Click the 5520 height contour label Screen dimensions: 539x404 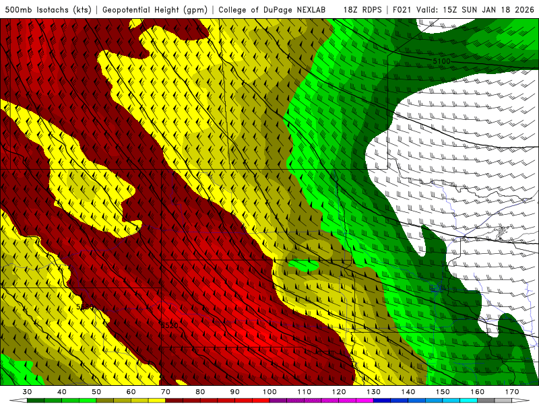click(x=170, y=325)
